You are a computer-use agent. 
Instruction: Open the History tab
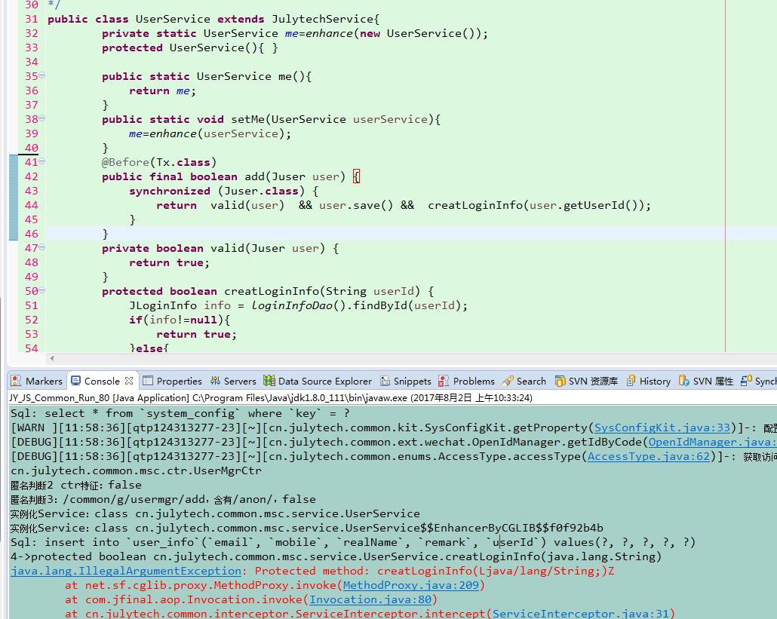pyautogui.click(x=648, y=381)
